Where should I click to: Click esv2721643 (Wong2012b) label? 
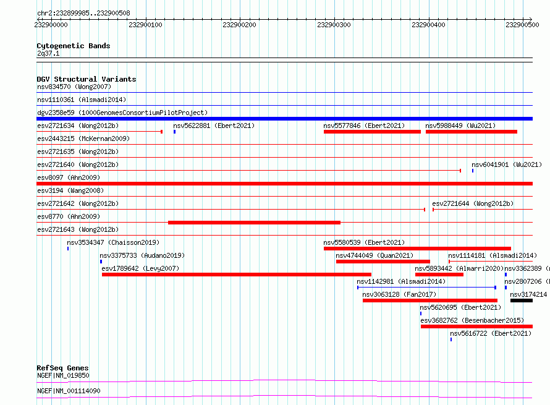tap(78, 229)
